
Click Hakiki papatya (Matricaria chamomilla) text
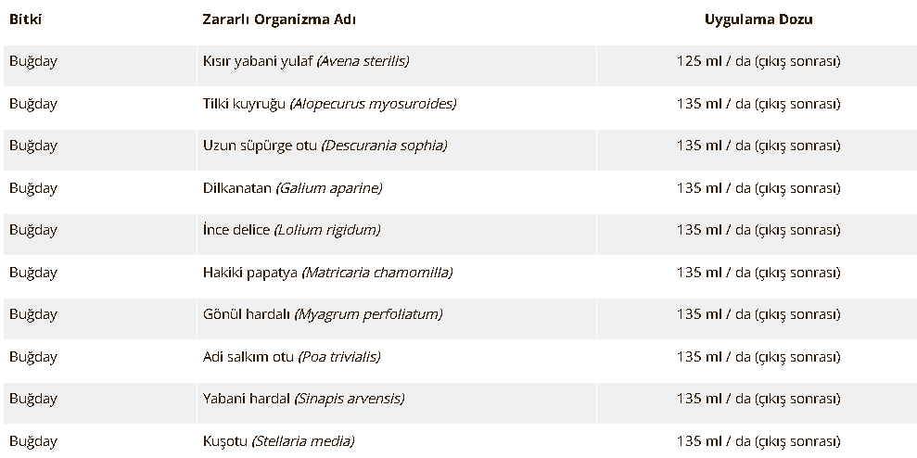(327, 273)
